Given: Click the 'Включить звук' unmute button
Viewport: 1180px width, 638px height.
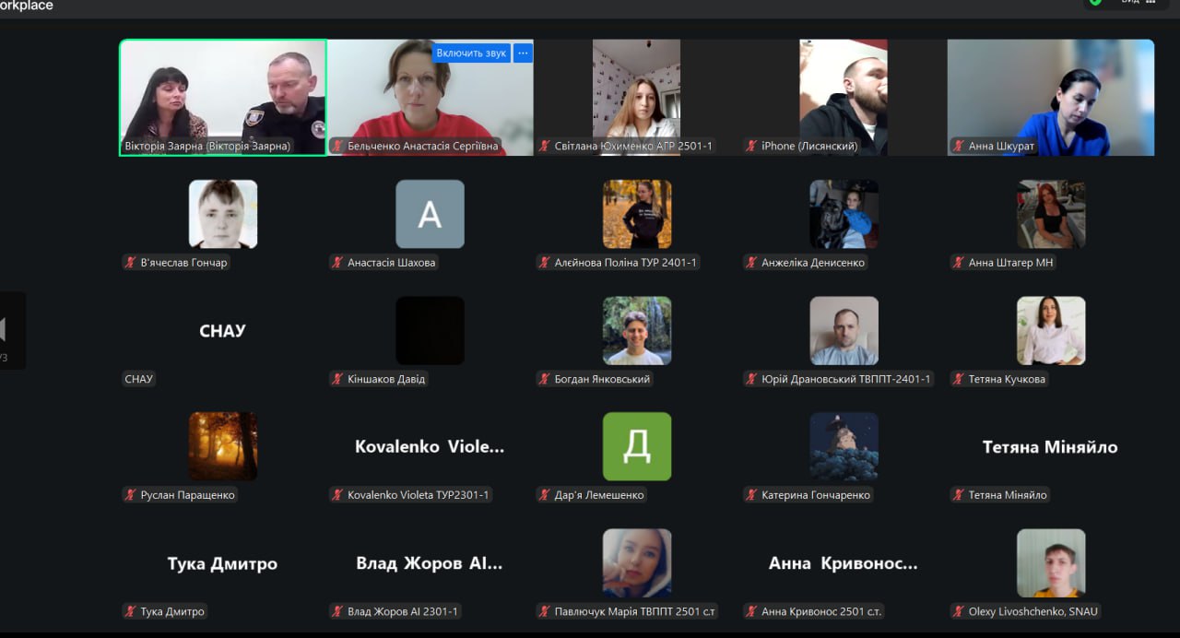Looking at the screenshot, I should (471, 53).
